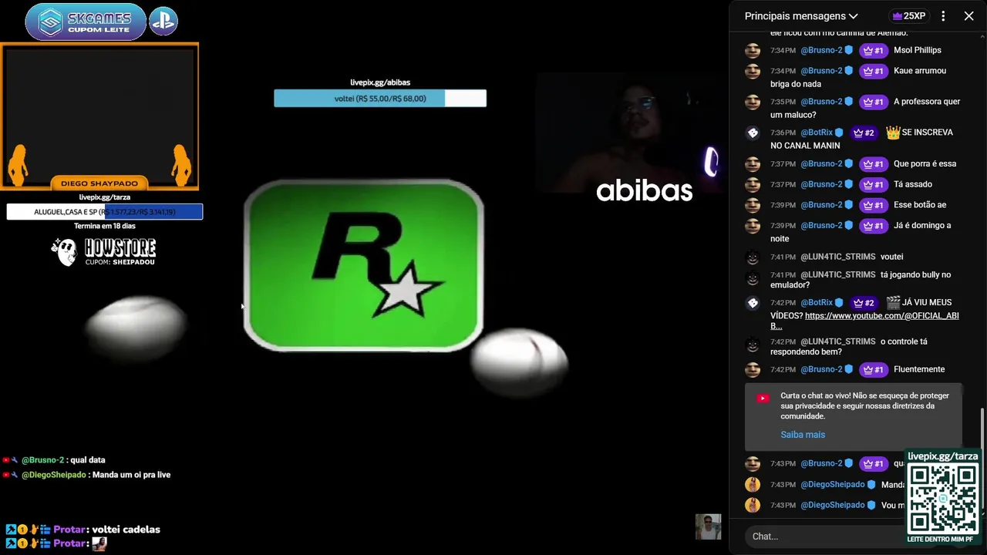
Task: Click Brusno-2 avatar beside 'Já é domingo a noite'
Action: coord(753,226)
